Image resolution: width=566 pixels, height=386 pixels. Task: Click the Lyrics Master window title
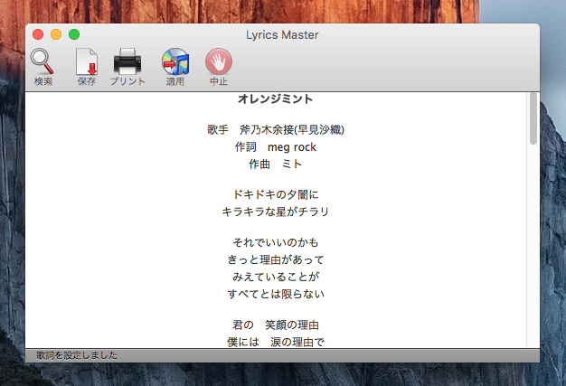(282, 35)
